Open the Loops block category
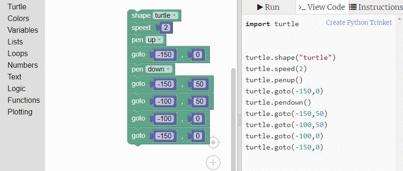Viewport: 403px width, 171px height. click(17, 53)
